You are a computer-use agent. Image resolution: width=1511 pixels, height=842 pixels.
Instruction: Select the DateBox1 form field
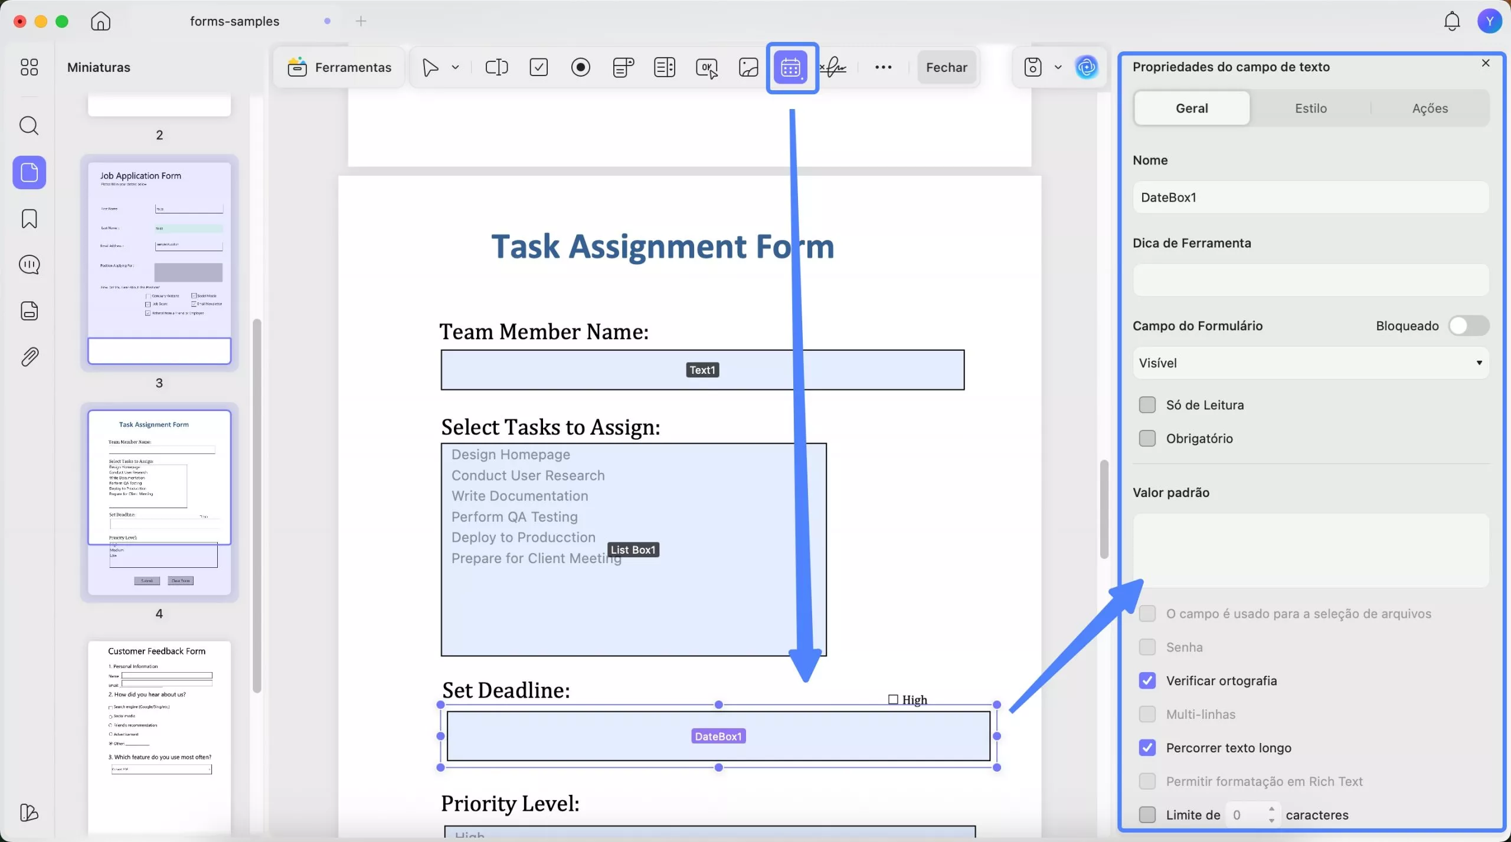tap(718, 736)
